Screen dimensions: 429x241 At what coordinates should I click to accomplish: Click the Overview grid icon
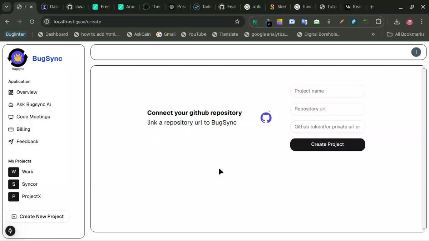[x=11, y=92]
